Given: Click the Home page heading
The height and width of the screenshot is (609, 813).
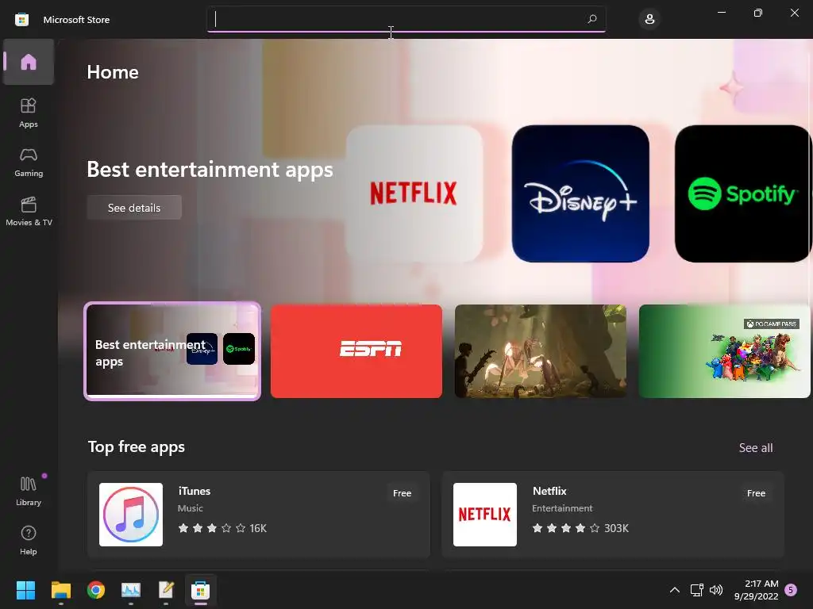Looking at the screenshot, I should coord(113,72).
